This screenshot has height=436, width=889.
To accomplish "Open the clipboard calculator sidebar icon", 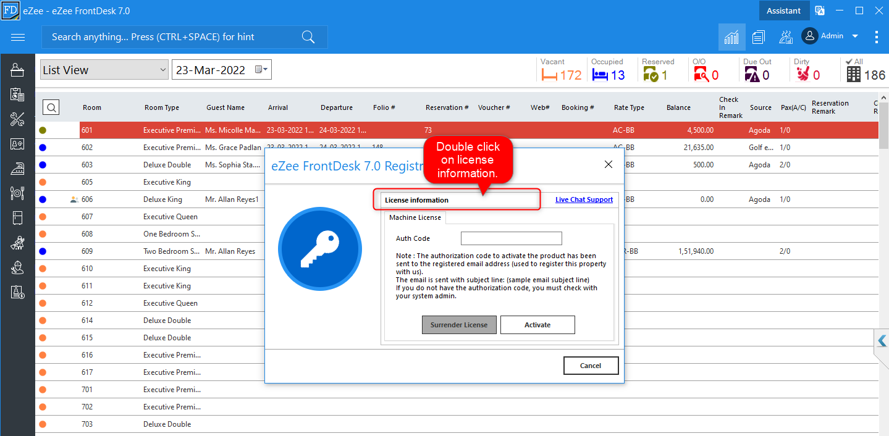I will click(17, 94).
